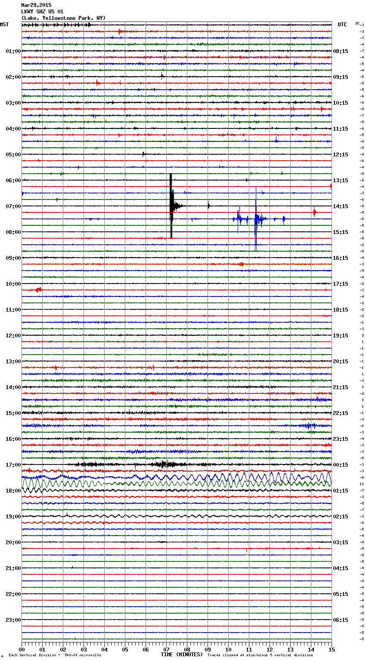Click the 11:15 UTC time label

tap(341, 129)
